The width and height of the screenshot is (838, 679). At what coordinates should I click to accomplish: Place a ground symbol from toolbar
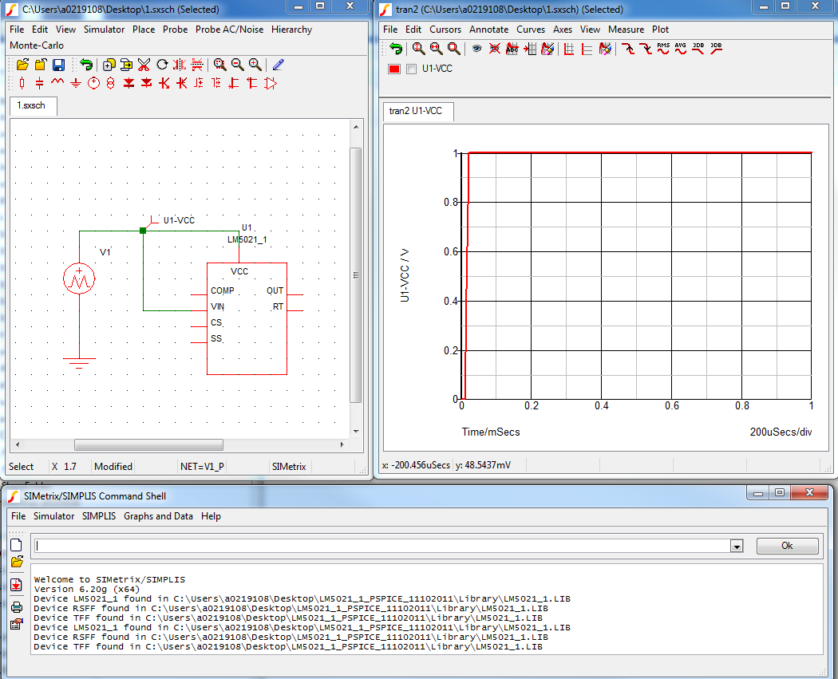(x=76, y=83)
